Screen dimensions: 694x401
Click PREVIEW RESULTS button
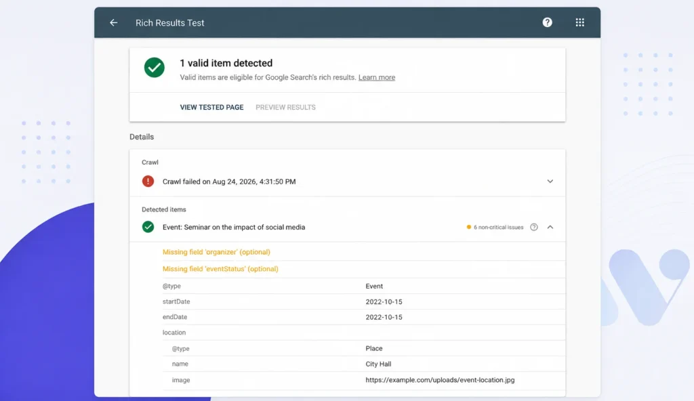[285, 107]
